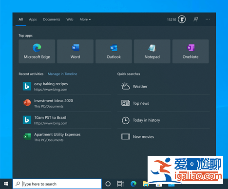Open the three-dot options menu
This screenshot has height=189, width=228.
[208, 19]
